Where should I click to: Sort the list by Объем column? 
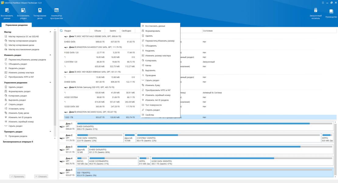[98, 31]
